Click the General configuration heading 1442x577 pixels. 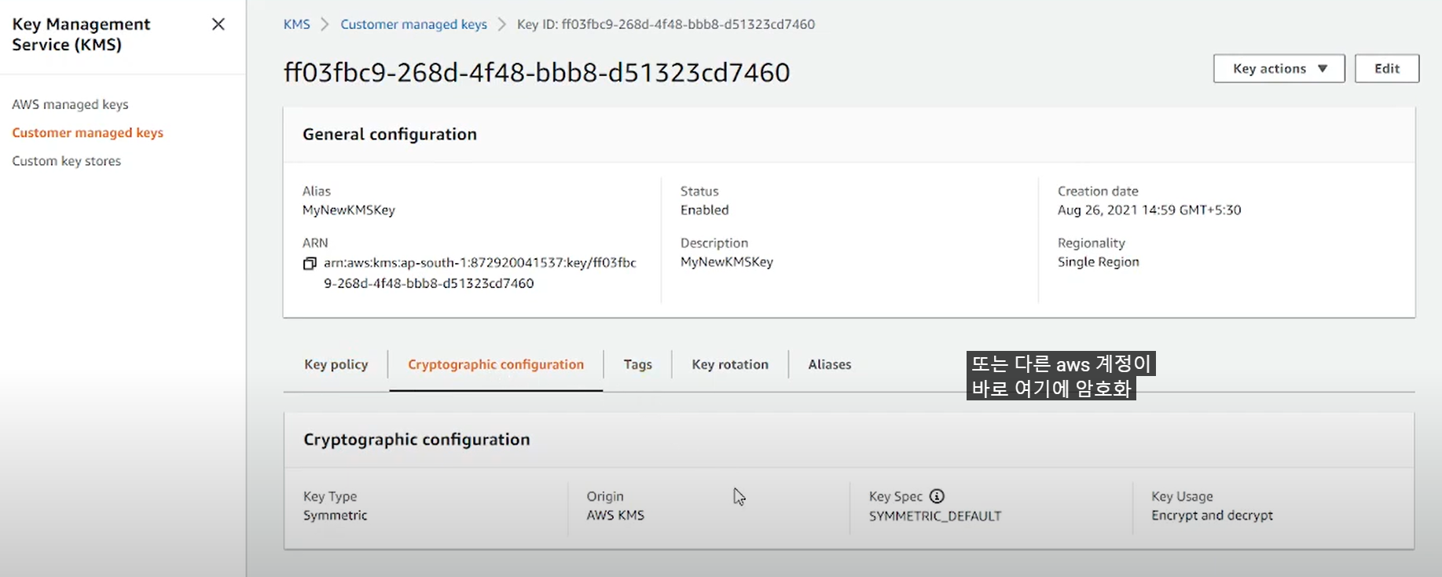point(390,134)
